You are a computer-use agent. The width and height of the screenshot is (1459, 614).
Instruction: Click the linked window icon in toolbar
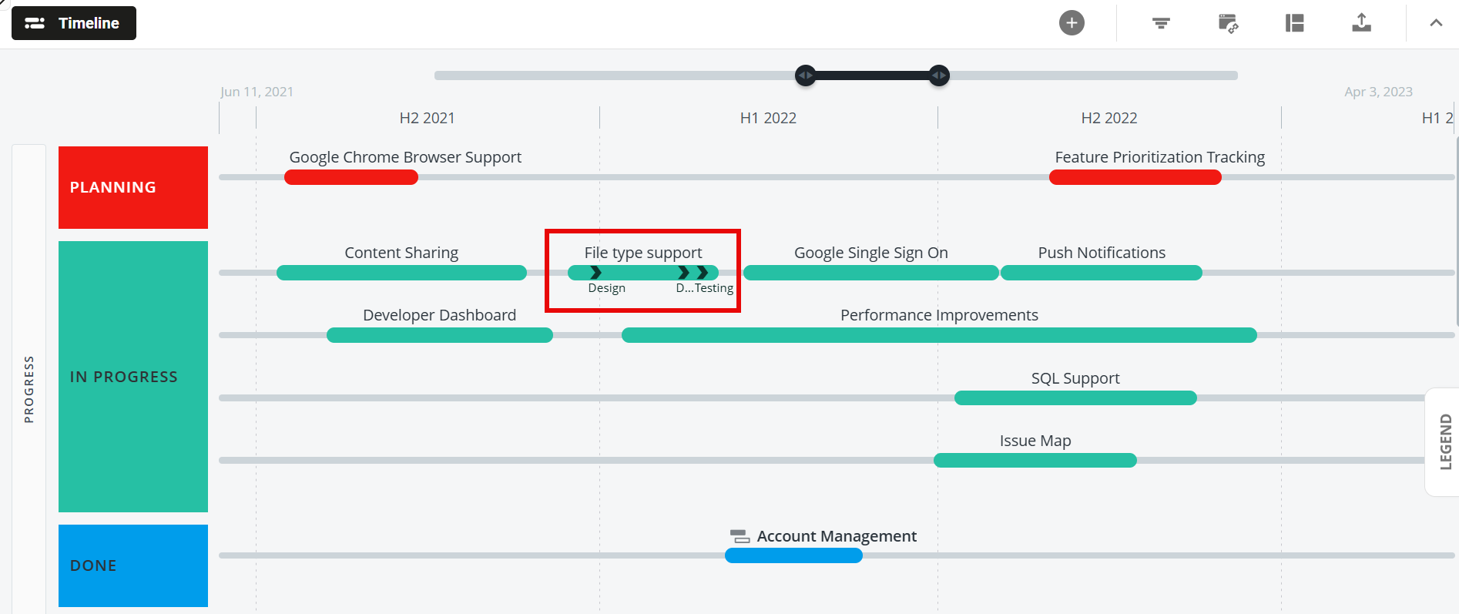1228,23
